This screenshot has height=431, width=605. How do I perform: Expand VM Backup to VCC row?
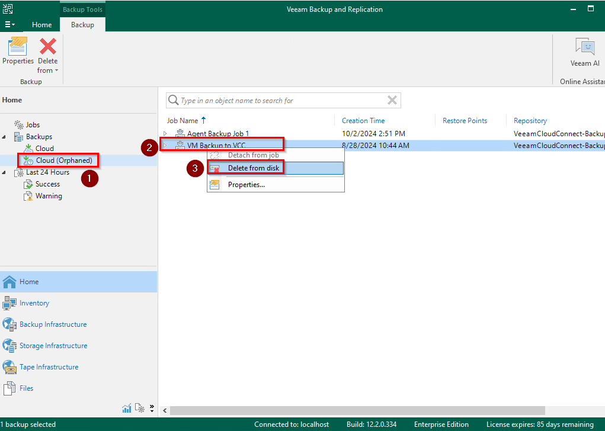pos(165,145)
